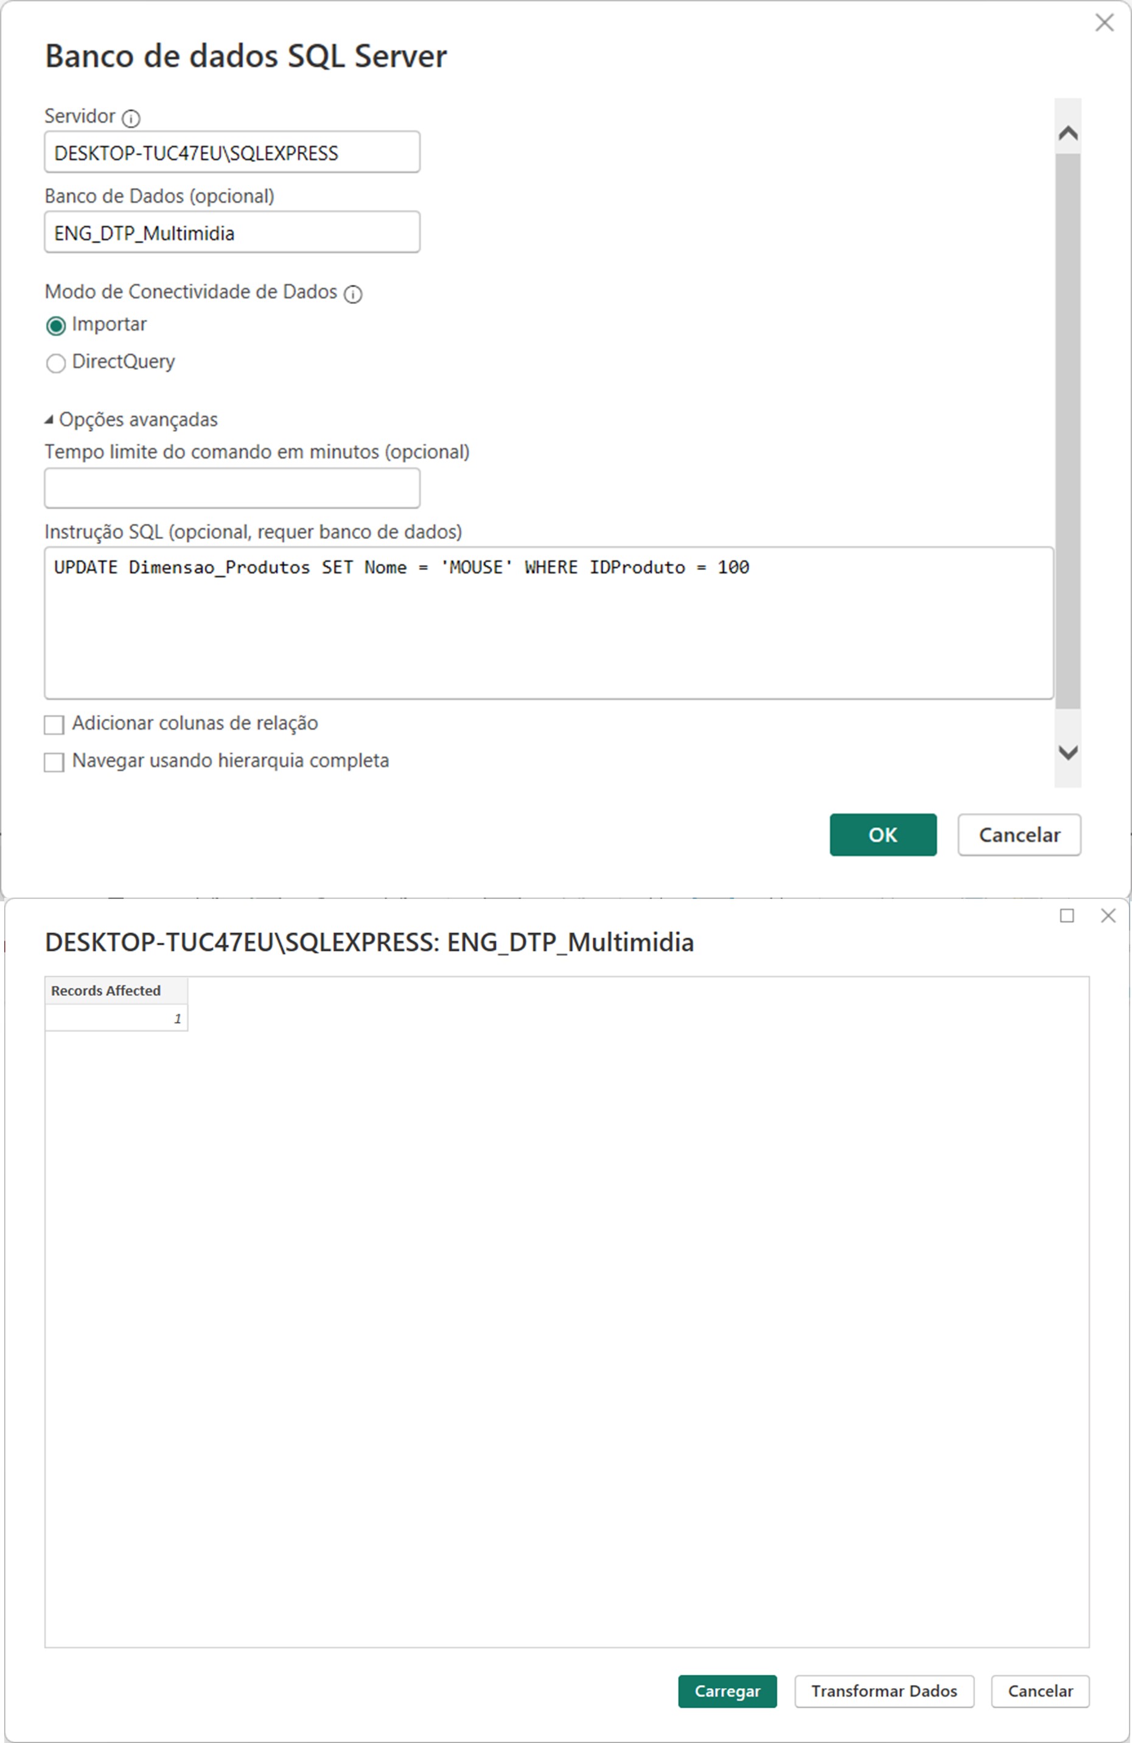
Task: Select the Importar radio option
Action: [x=55, y=325]
